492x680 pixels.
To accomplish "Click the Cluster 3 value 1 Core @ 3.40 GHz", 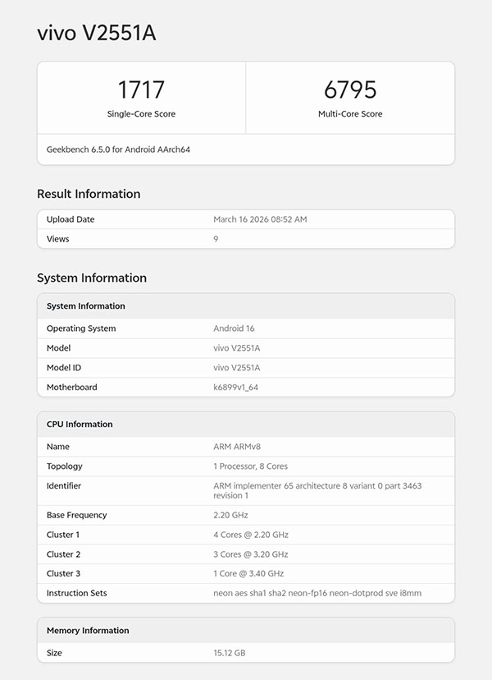I will (x=248, y=573).
